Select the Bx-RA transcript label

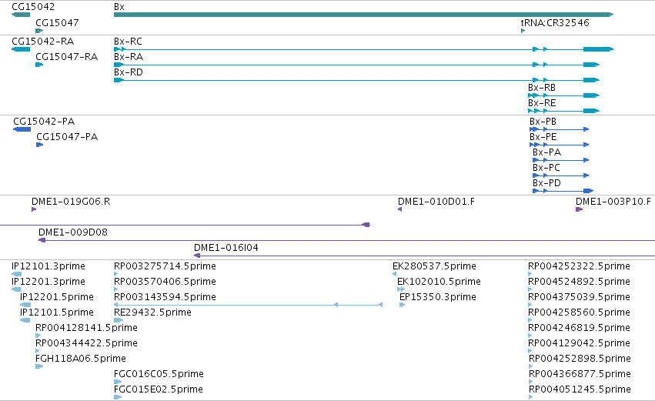[x=129, y=57]
